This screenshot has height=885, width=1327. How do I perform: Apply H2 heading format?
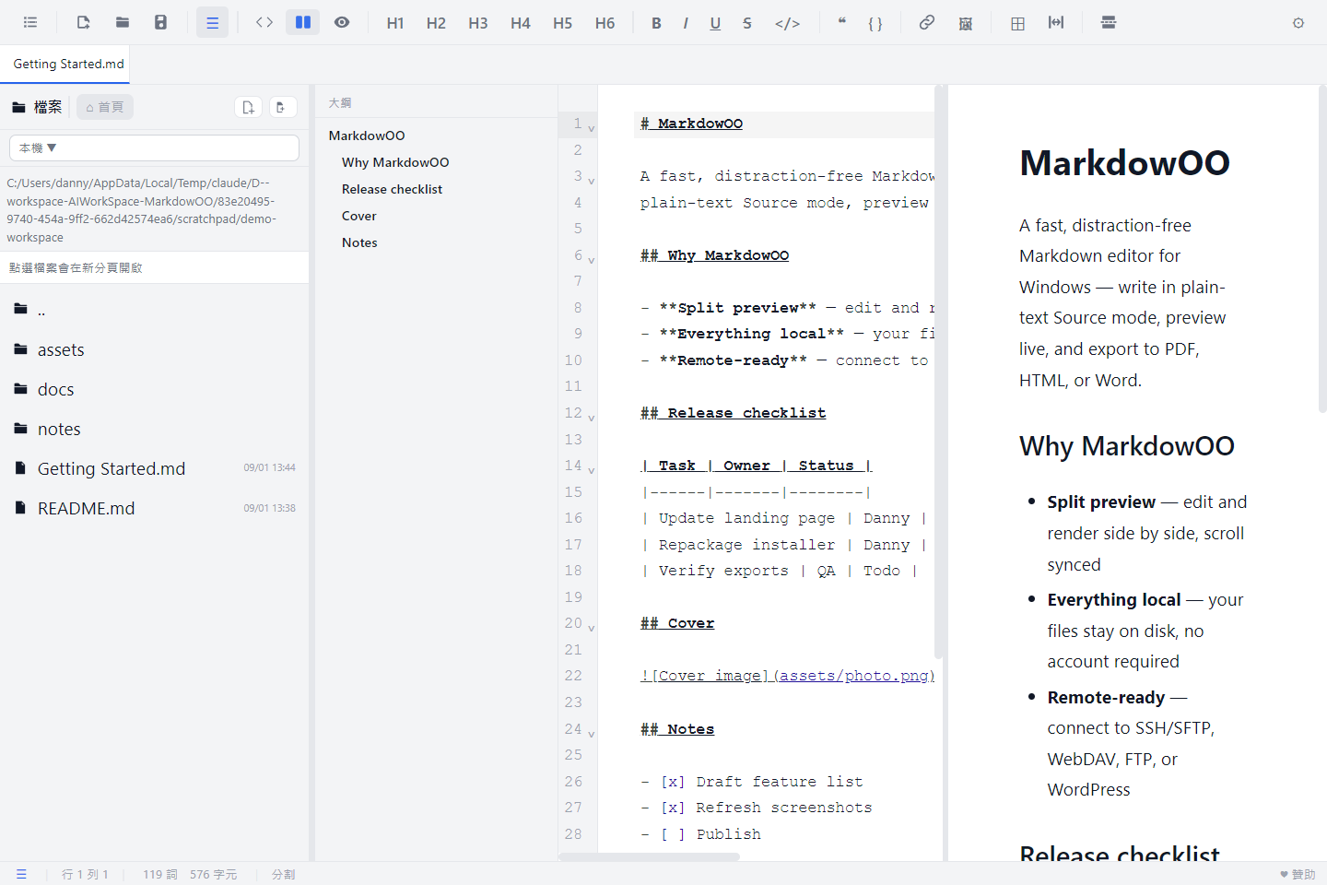436,23
